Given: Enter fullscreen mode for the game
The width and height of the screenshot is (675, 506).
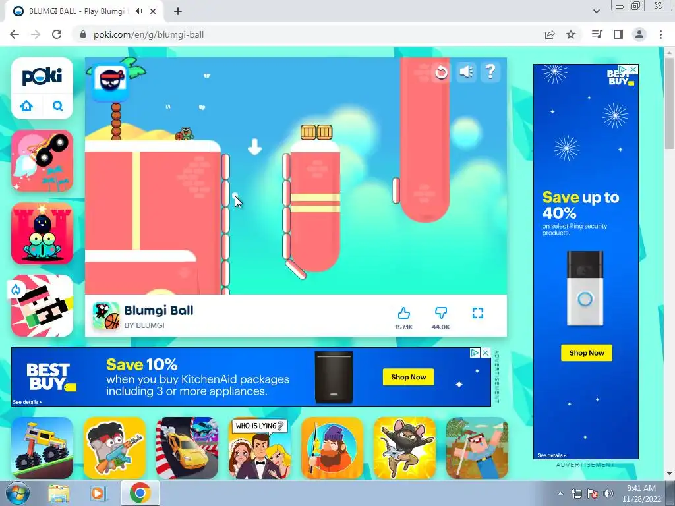Looking at the screenshot, I should 478,313.
